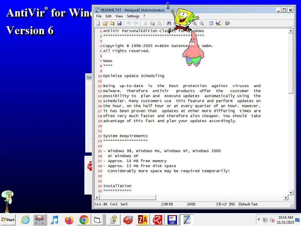This screenshot has width=301, height=226.
Task: Open the Settings menu
Action: 133,16
